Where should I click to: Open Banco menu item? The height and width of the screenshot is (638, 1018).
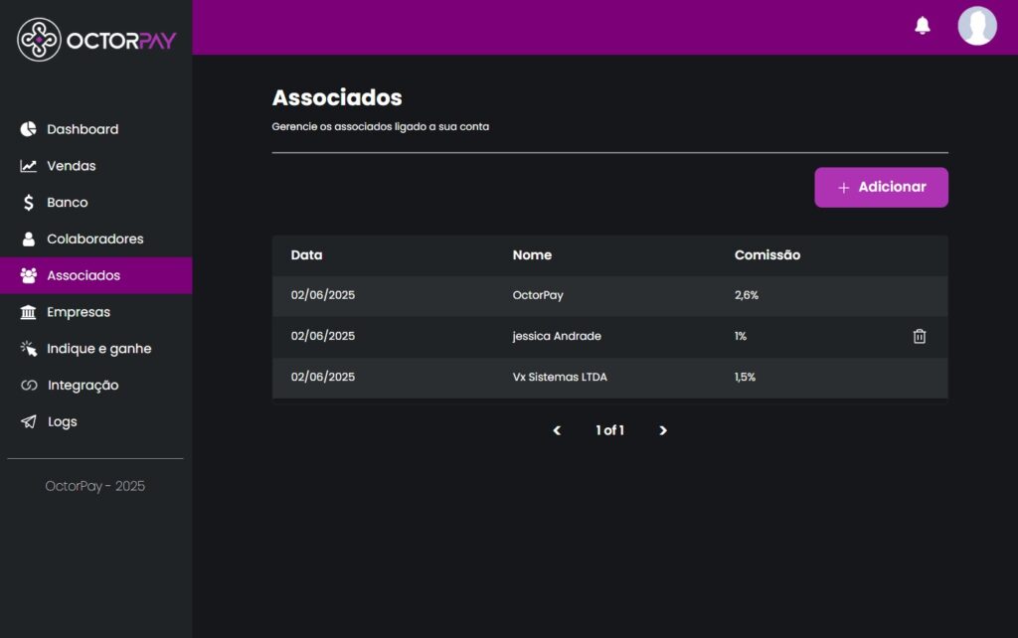[x=96, y=203]
